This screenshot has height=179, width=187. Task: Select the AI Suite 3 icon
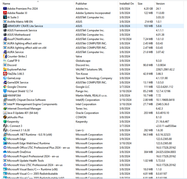pyautogui.click(x=5, y=17)
